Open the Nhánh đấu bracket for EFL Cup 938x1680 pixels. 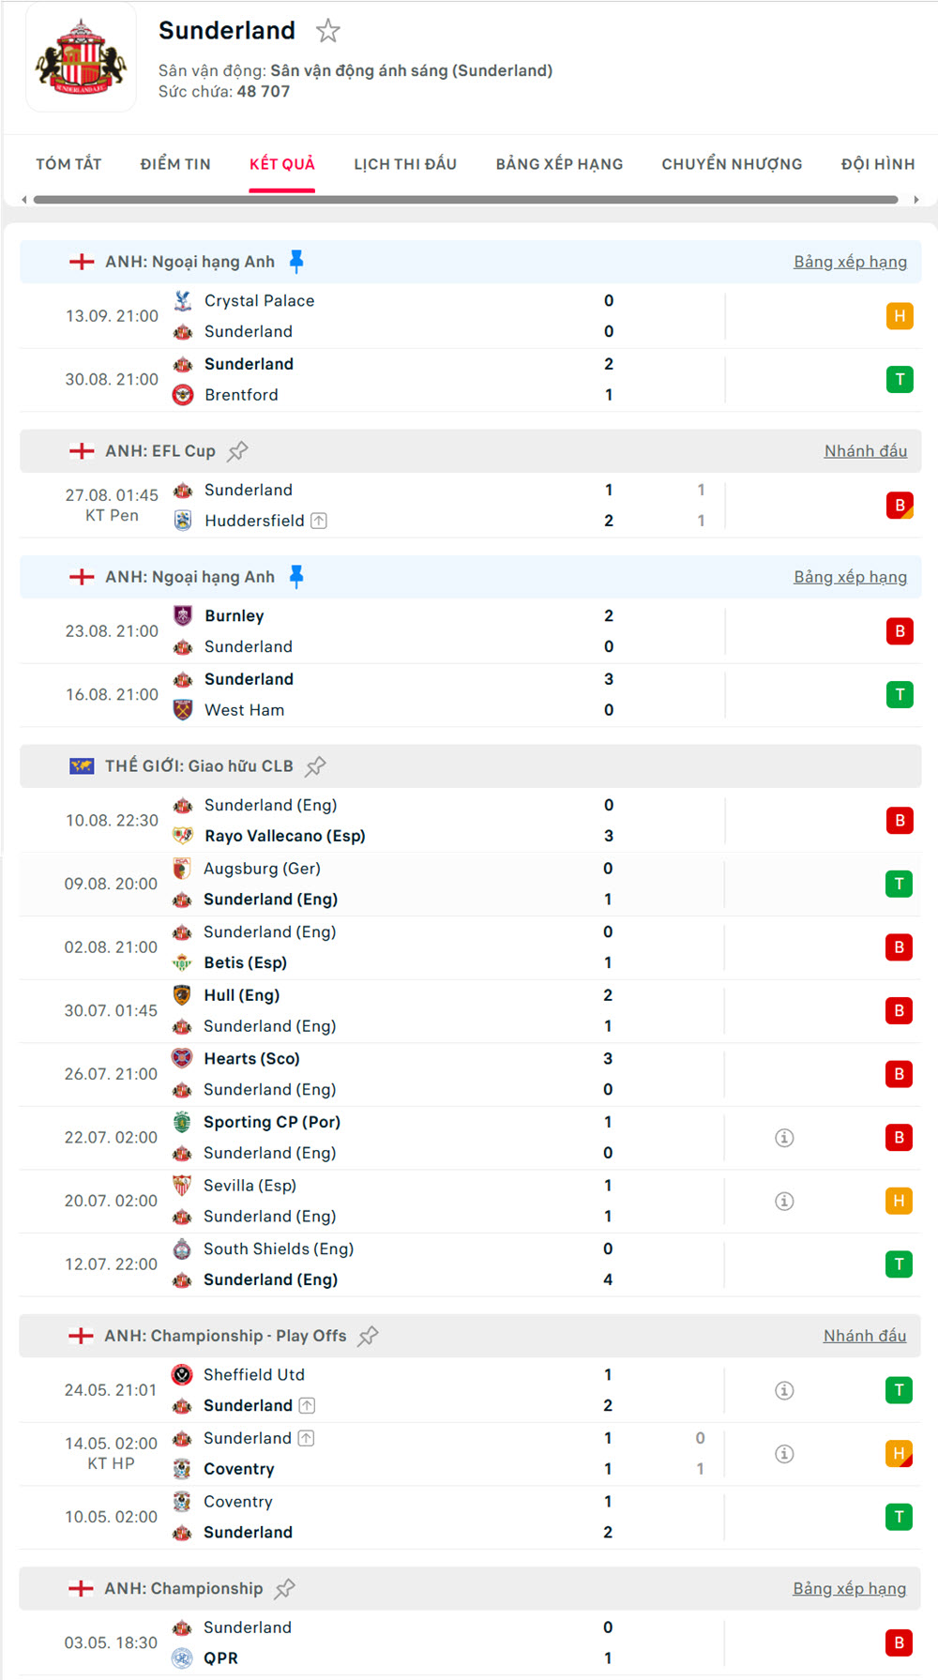pos(864,450)
